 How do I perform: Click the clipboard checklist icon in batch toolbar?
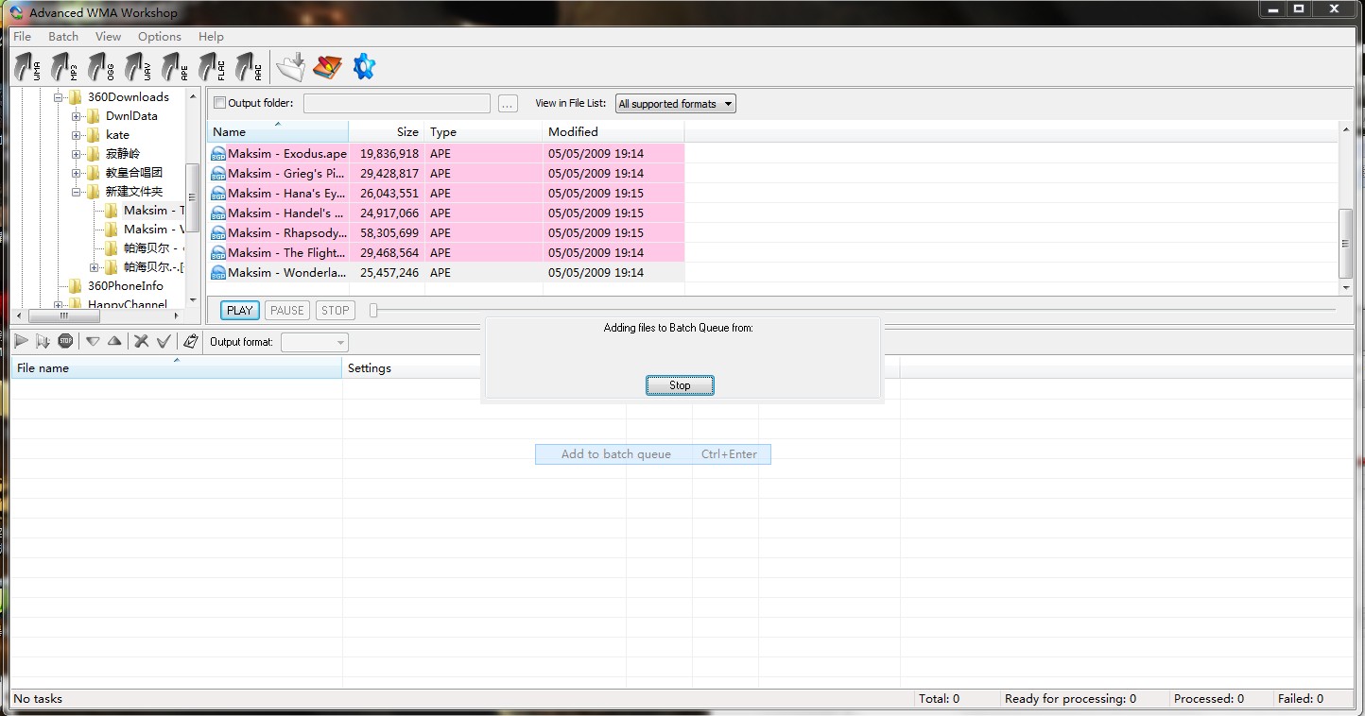(190, 341)
